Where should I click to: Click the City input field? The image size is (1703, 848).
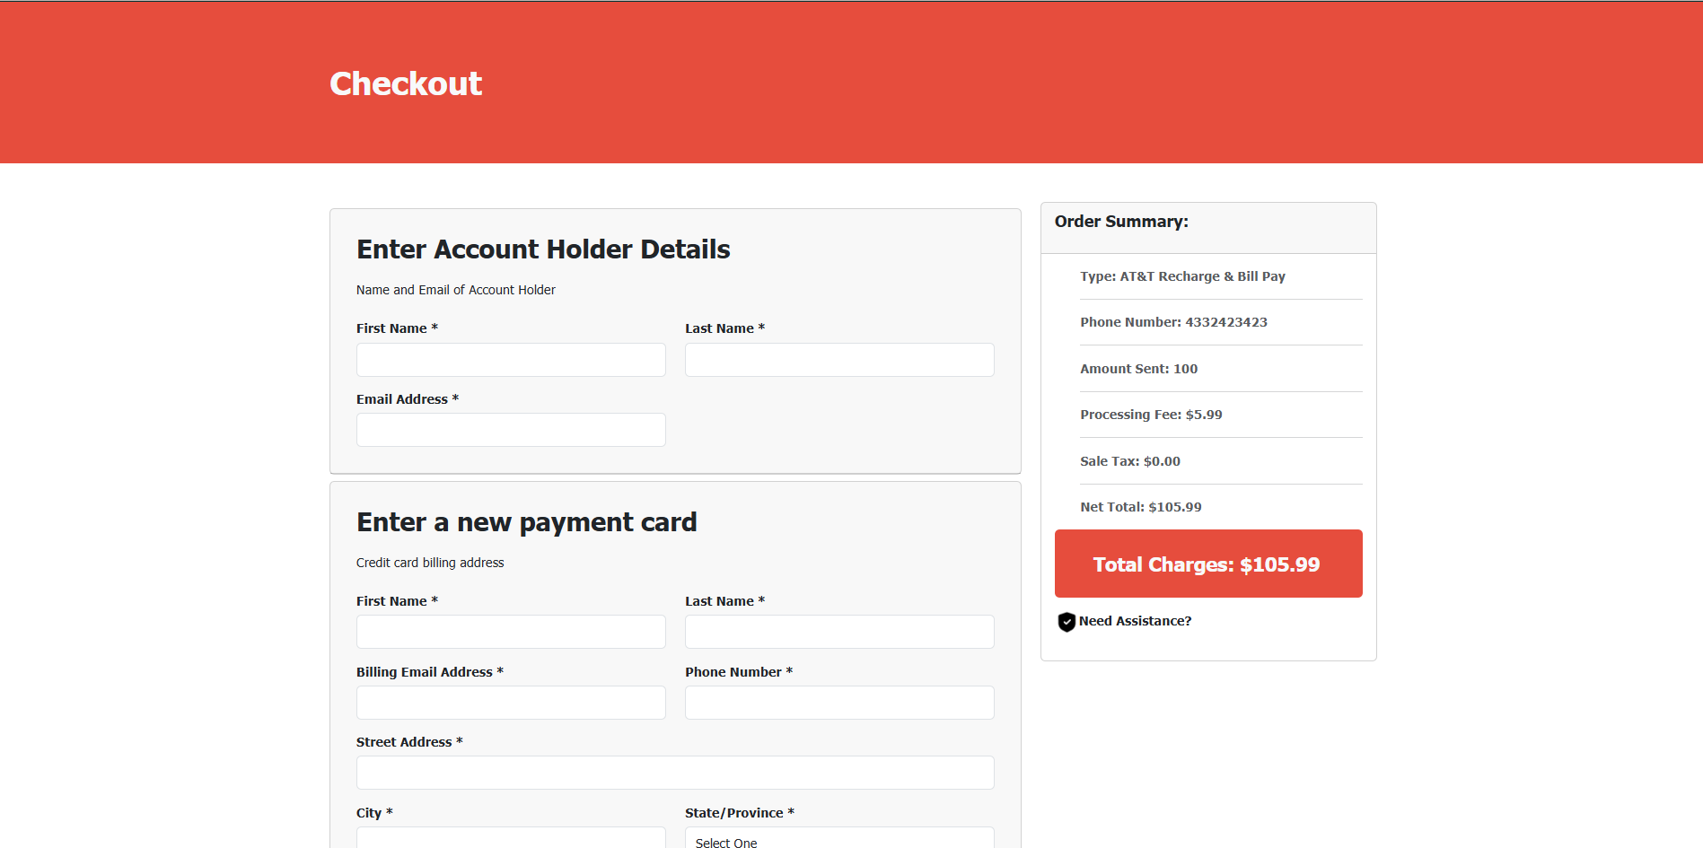coord(511,838)
